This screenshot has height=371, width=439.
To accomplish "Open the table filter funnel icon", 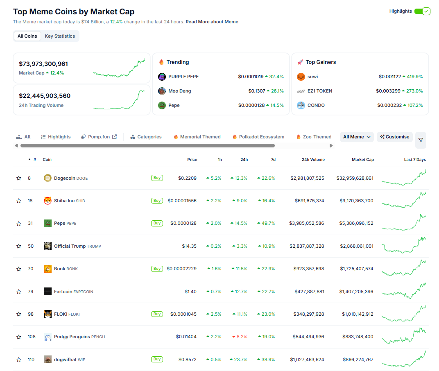I will coord(421,140).
